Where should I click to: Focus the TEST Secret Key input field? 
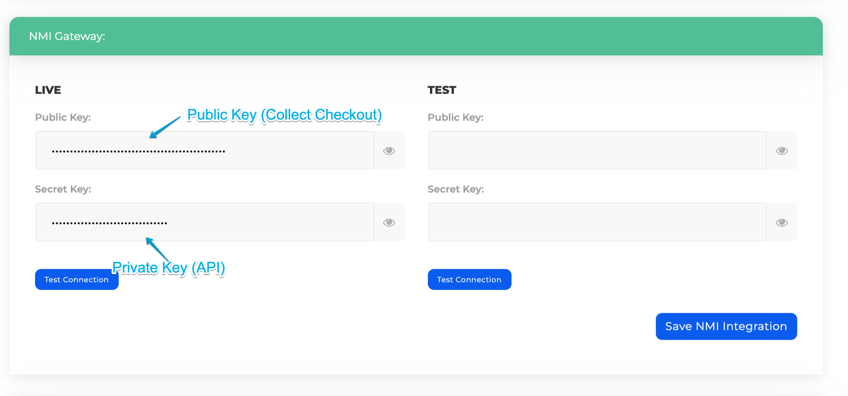pos(597,223)
